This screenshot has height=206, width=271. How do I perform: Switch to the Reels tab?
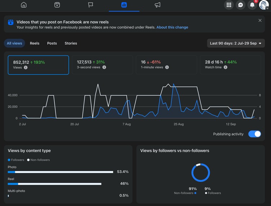[x=35, y=43]
